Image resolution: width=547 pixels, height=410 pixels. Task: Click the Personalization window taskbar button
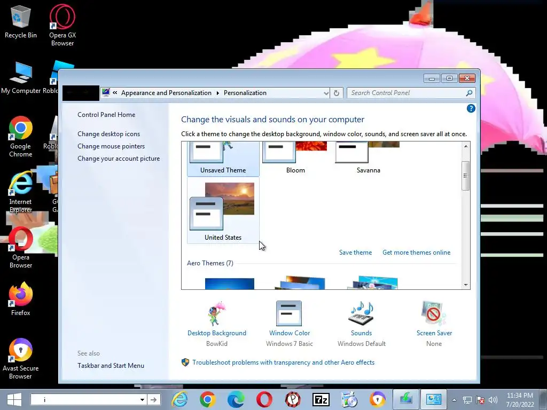[434, 399]
